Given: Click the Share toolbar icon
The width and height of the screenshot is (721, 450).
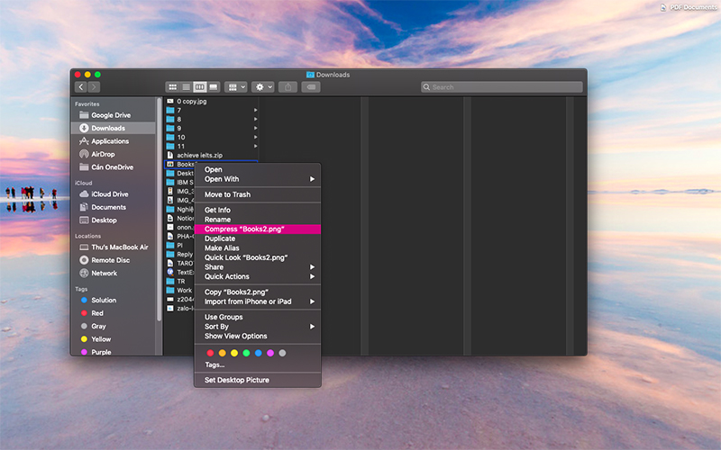Looking at the screenshot, I should click(x=287, y=87).
